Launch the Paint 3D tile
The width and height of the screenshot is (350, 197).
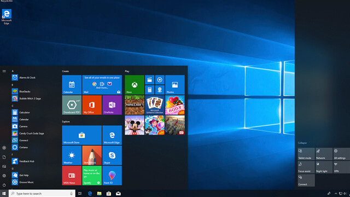click(112, 176)
